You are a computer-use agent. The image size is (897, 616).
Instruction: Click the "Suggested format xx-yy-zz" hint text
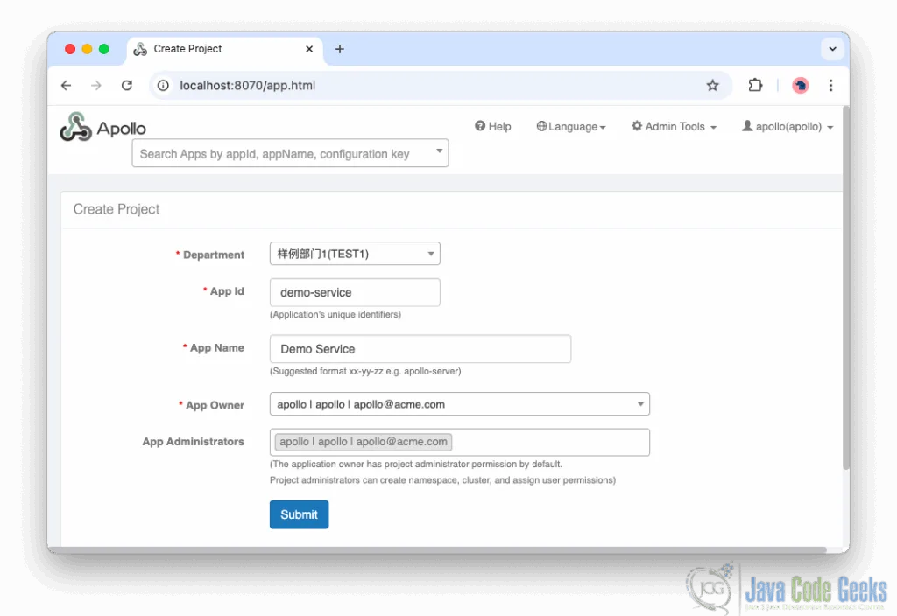(365, 371)
